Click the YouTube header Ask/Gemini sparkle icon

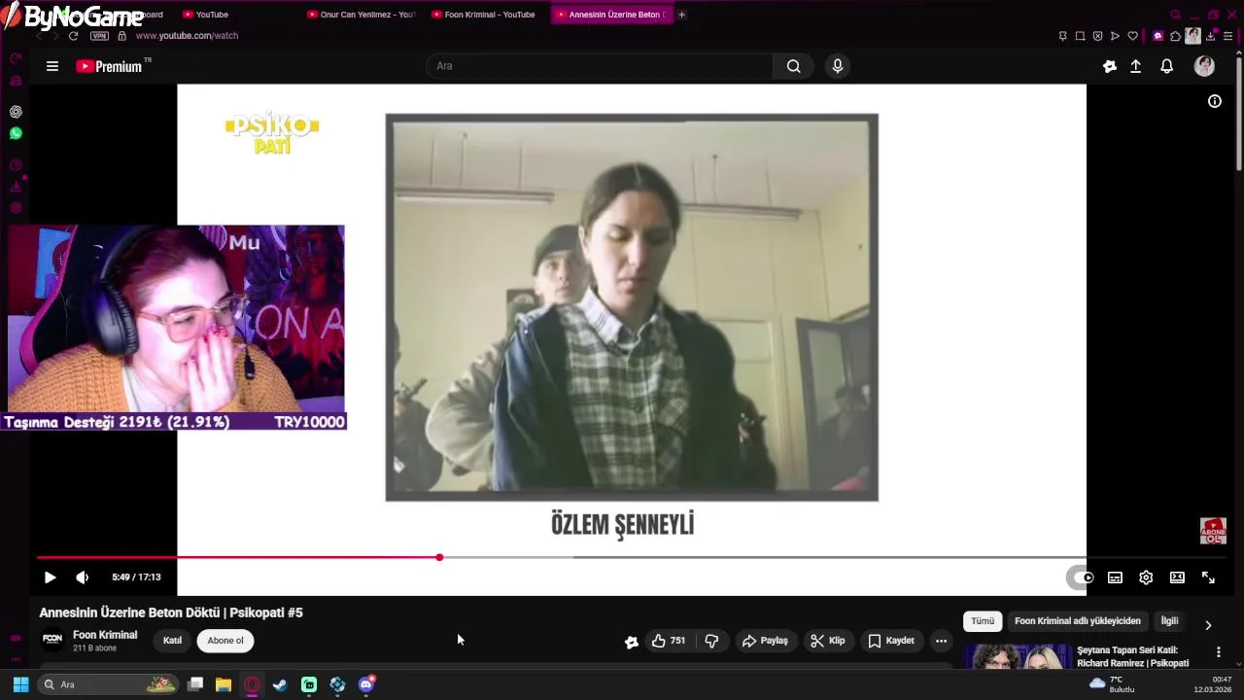pos(1110,66)
